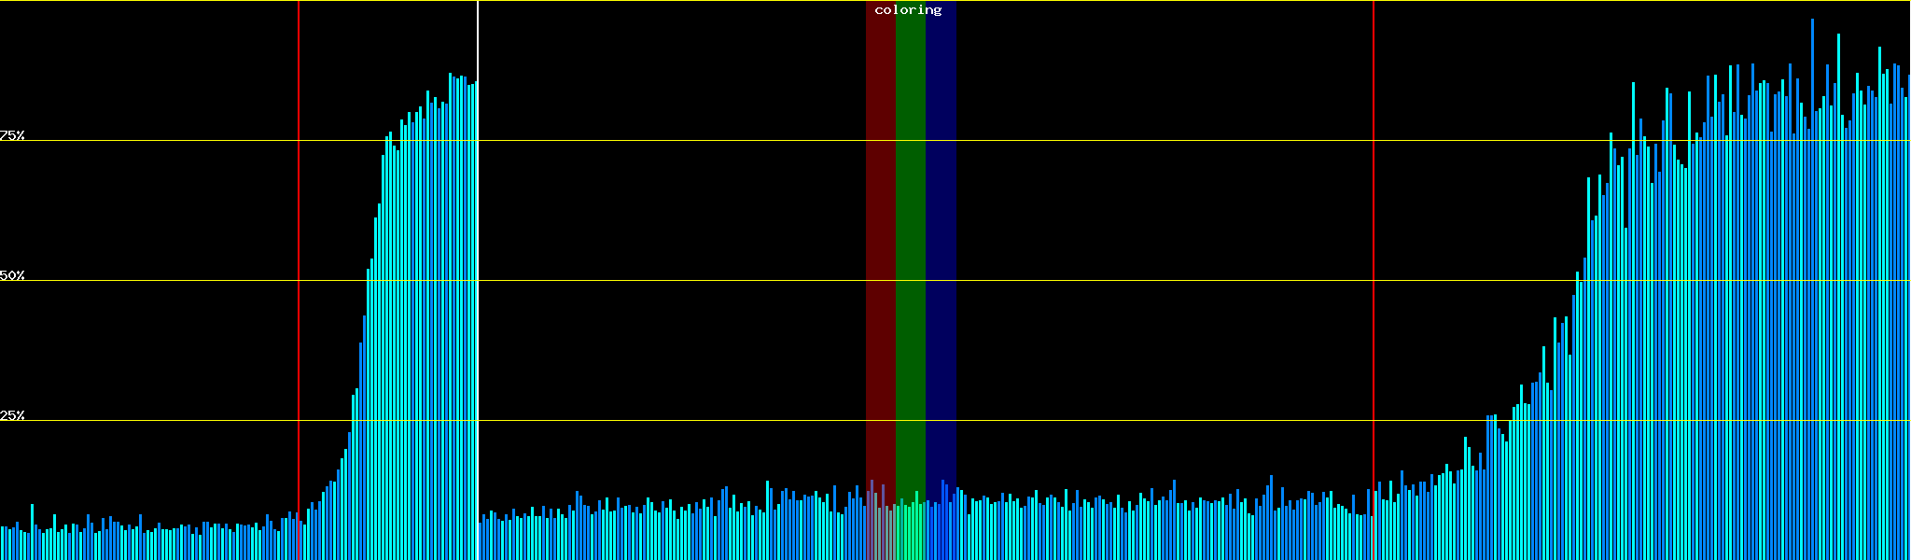Click where the right red line crosses 50% gridline

(x=1374, y=280)
